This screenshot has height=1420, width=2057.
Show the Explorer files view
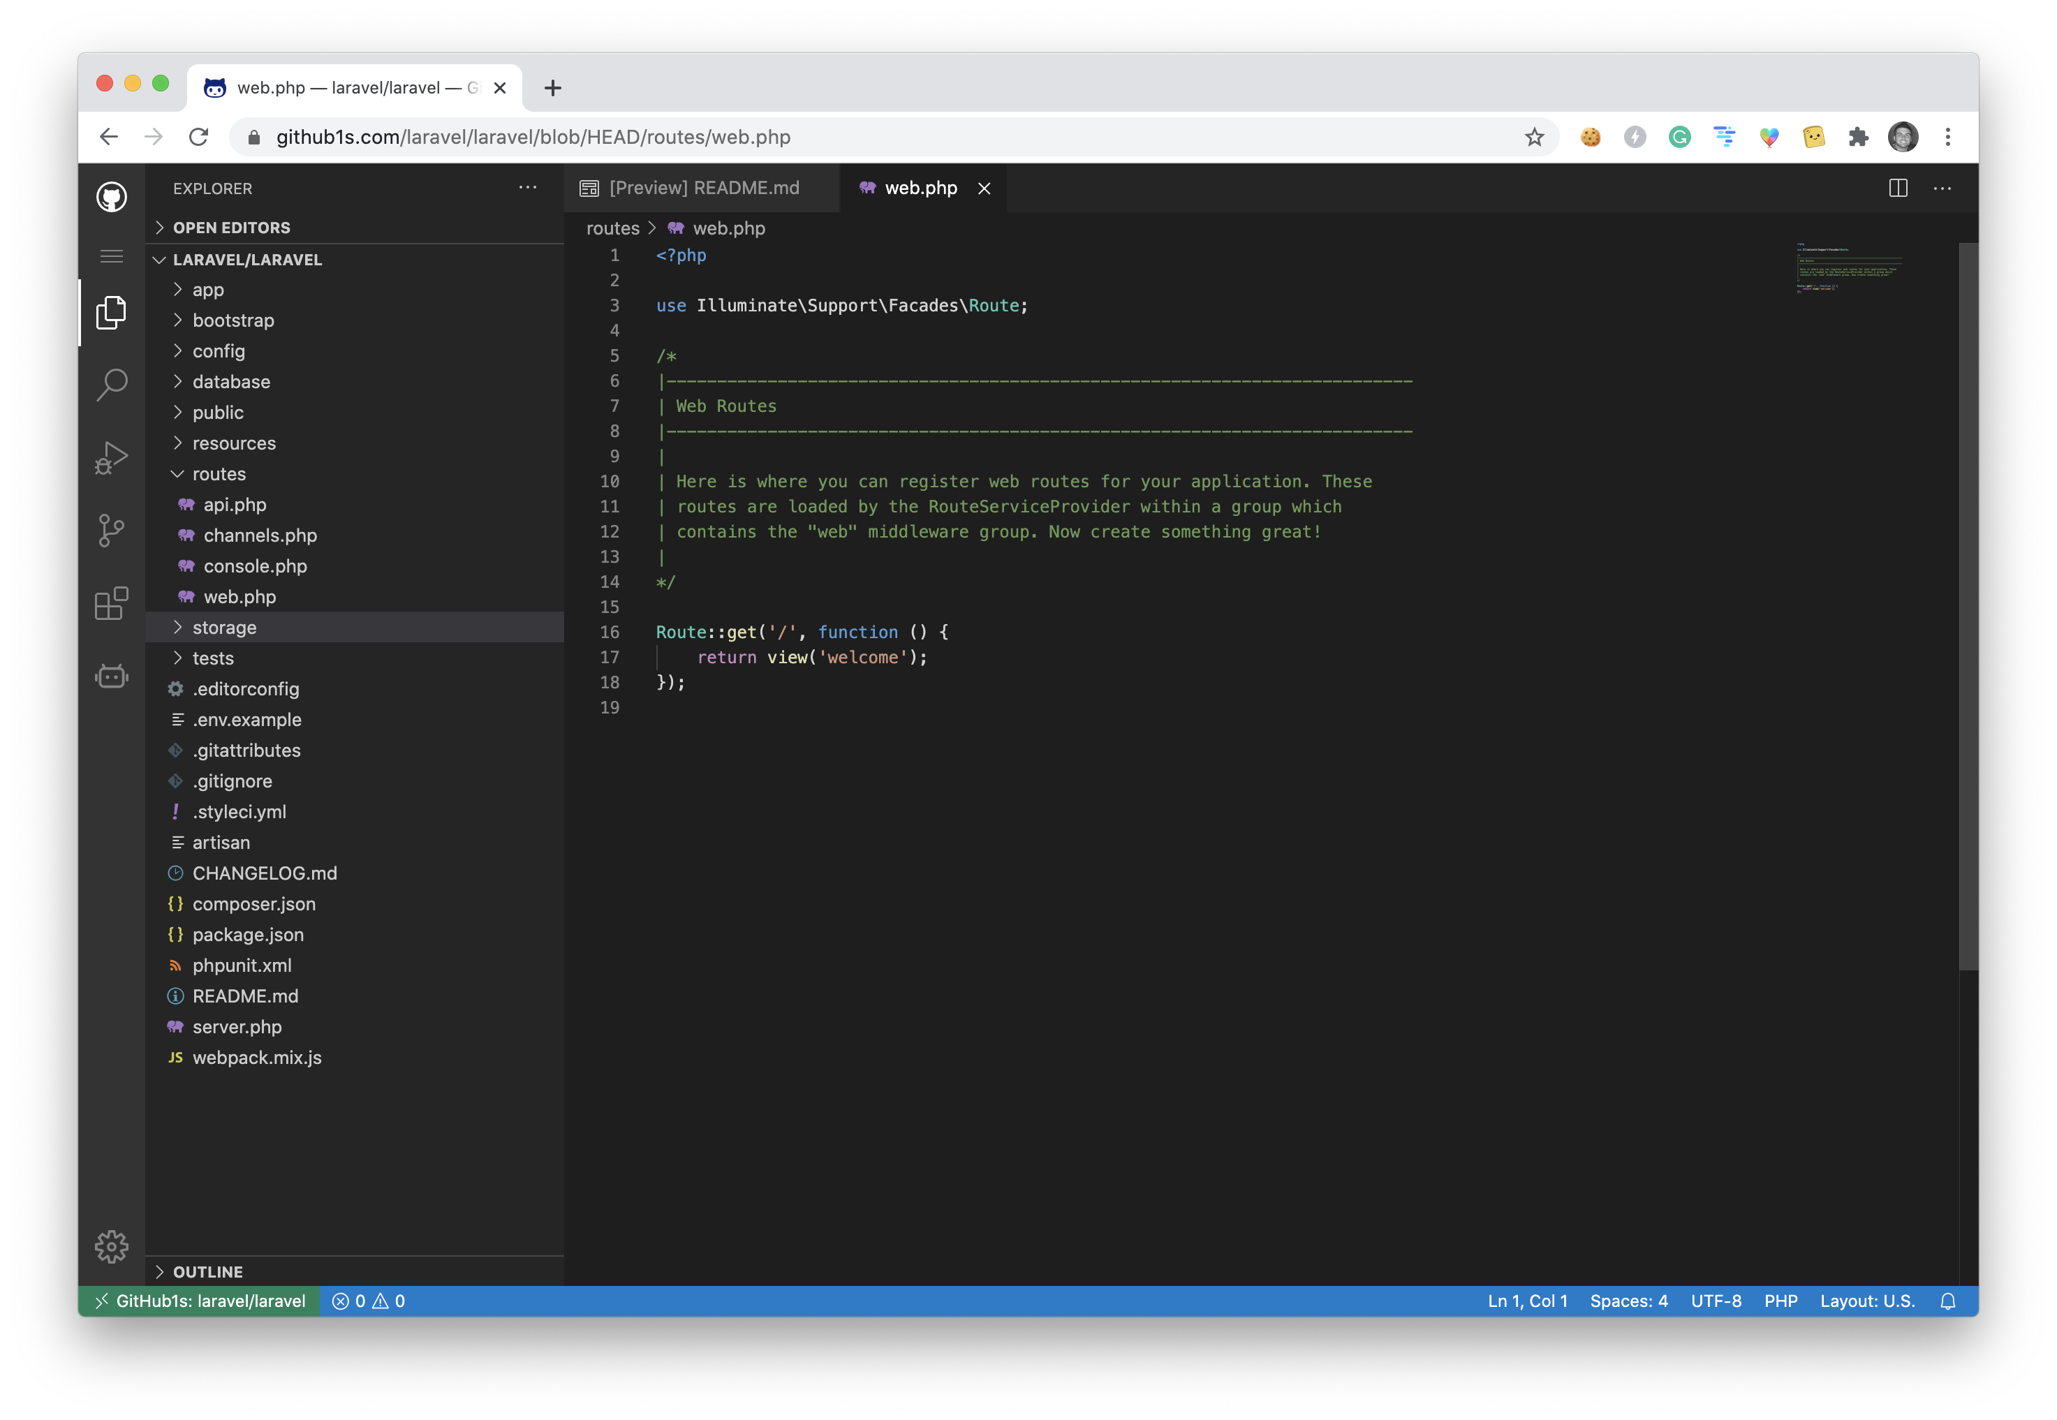111,313
